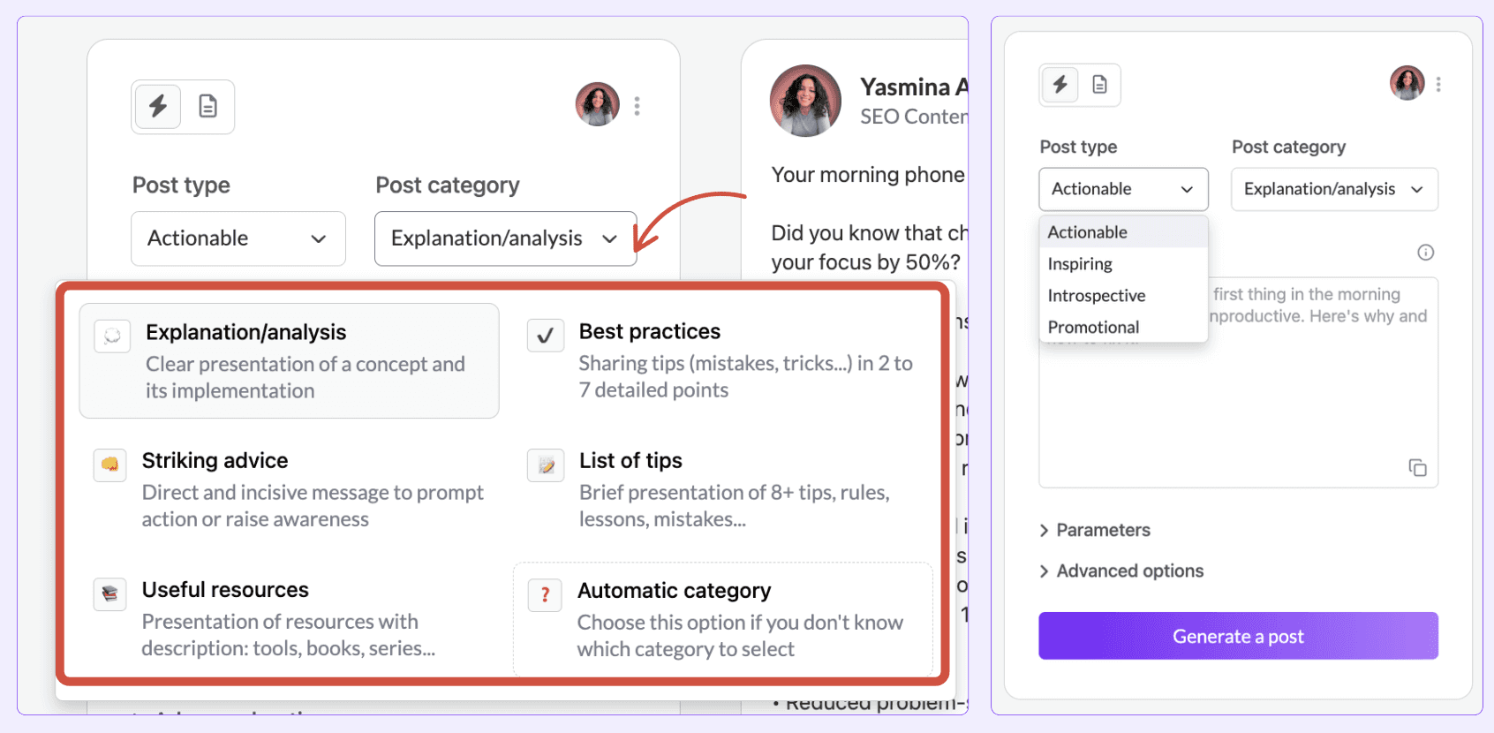
Task: Click the Generate a post button
Action: click(x=1238, y=636)
